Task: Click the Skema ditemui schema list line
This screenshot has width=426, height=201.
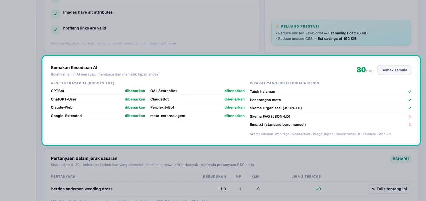Action: click(321, 134)
